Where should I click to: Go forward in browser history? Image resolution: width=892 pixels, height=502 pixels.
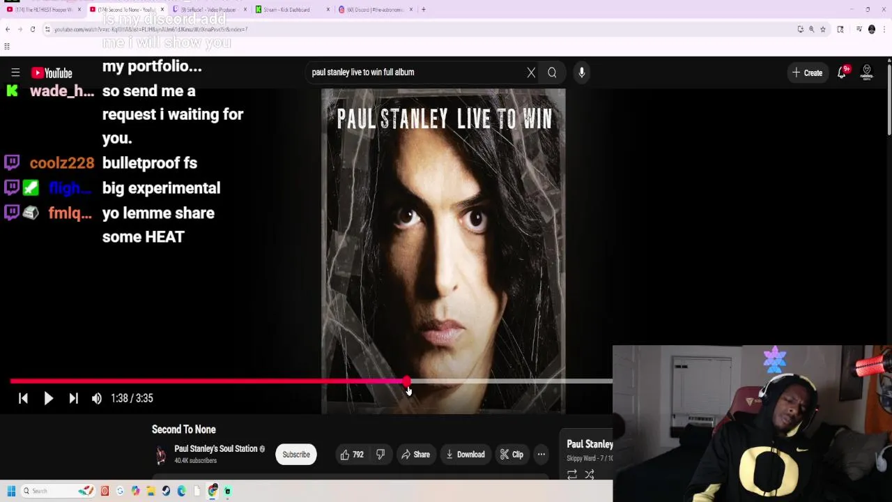[20, 29]
